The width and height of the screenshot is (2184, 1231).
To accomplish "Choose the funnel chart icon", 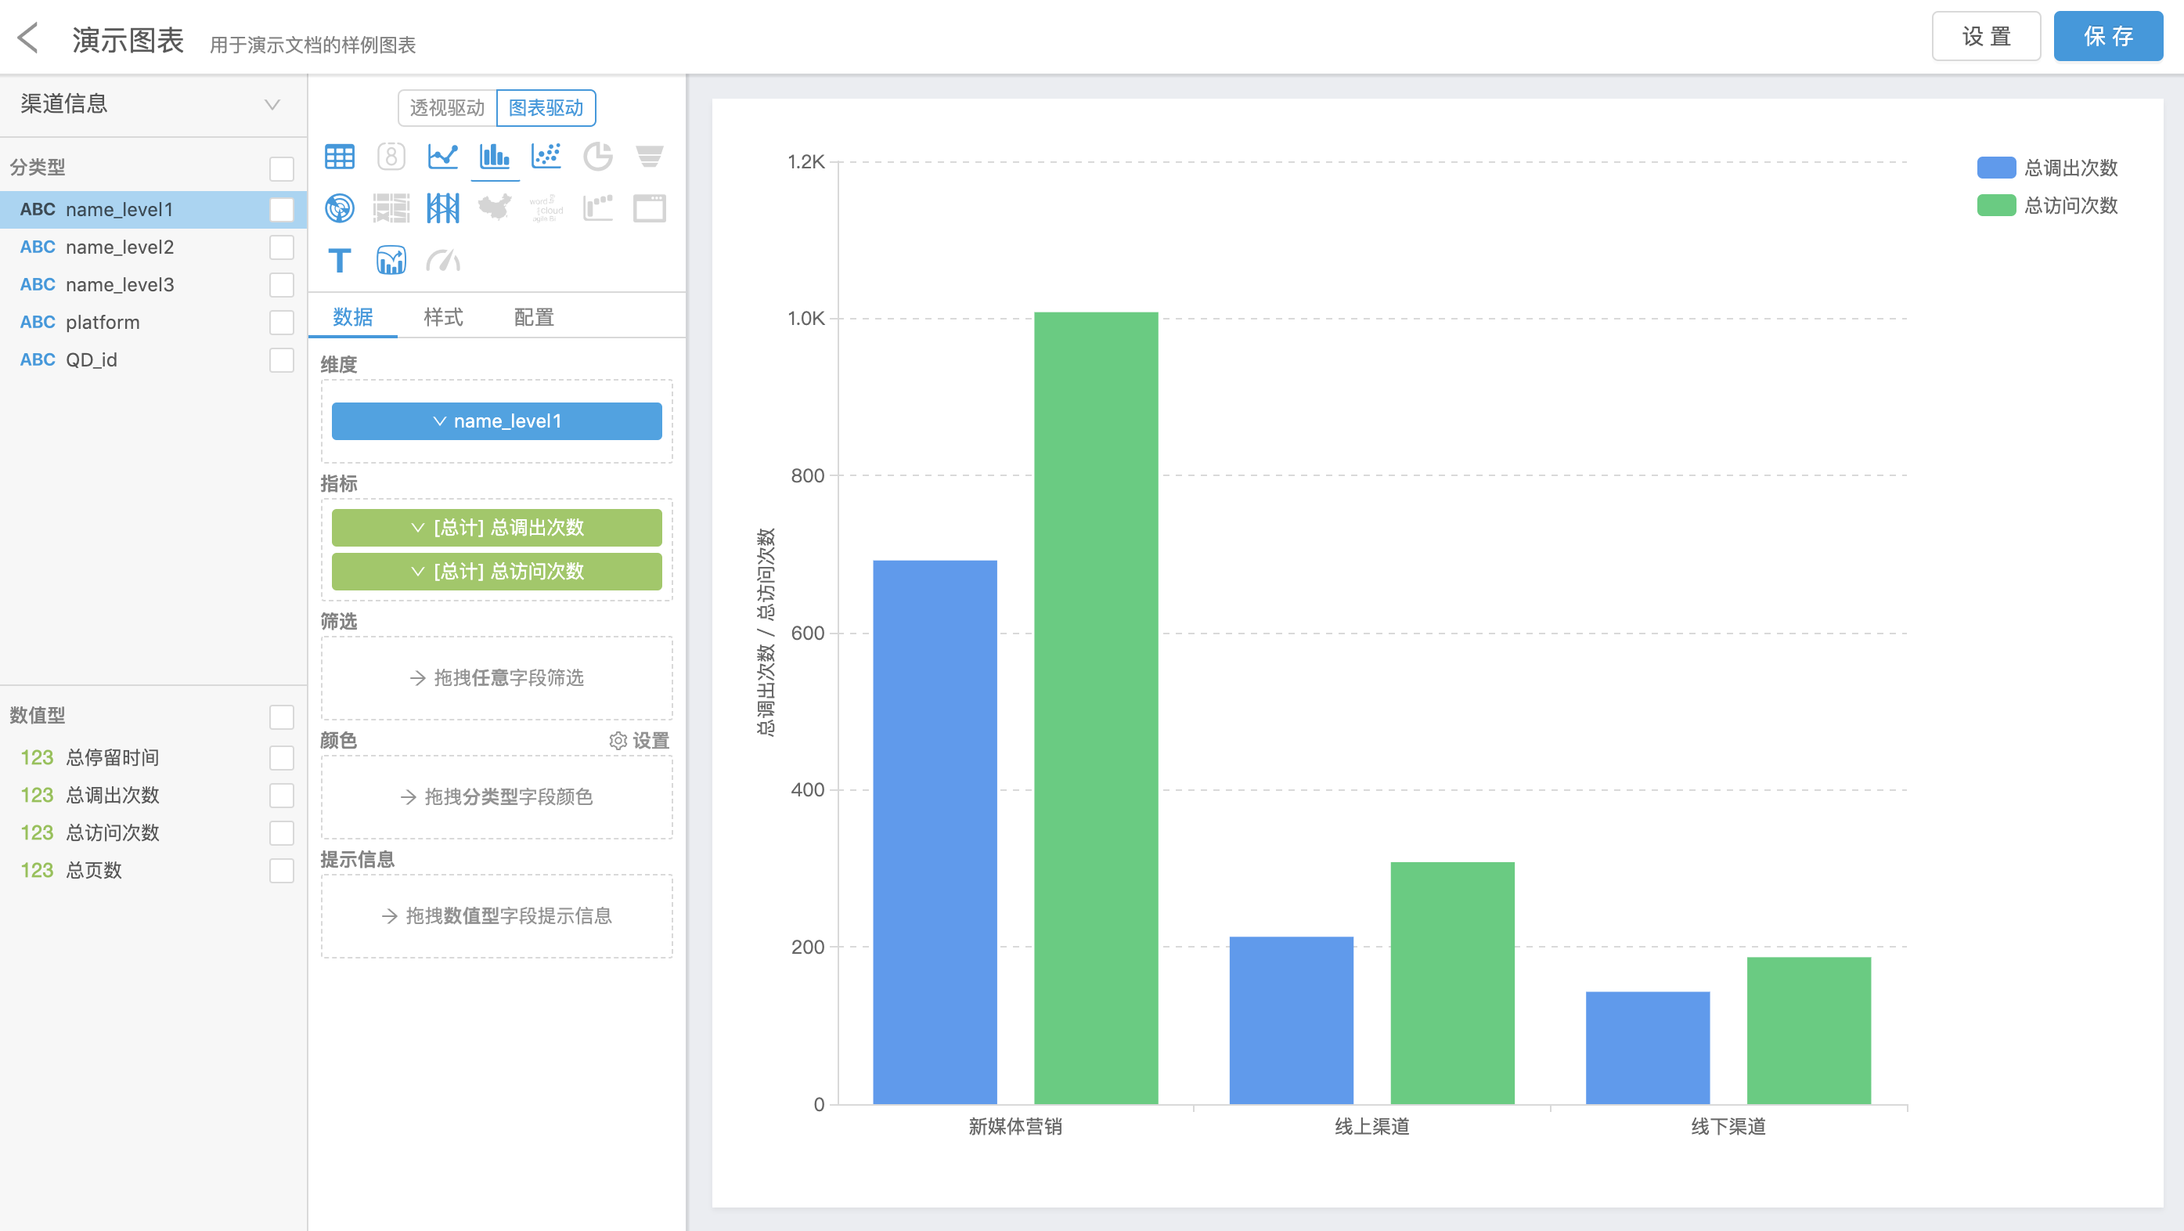I will pos(650,156).
